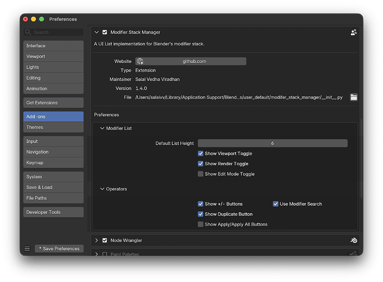Uncheck Show +/- Buttons
383x282 pixels.
tap(200, 204)
